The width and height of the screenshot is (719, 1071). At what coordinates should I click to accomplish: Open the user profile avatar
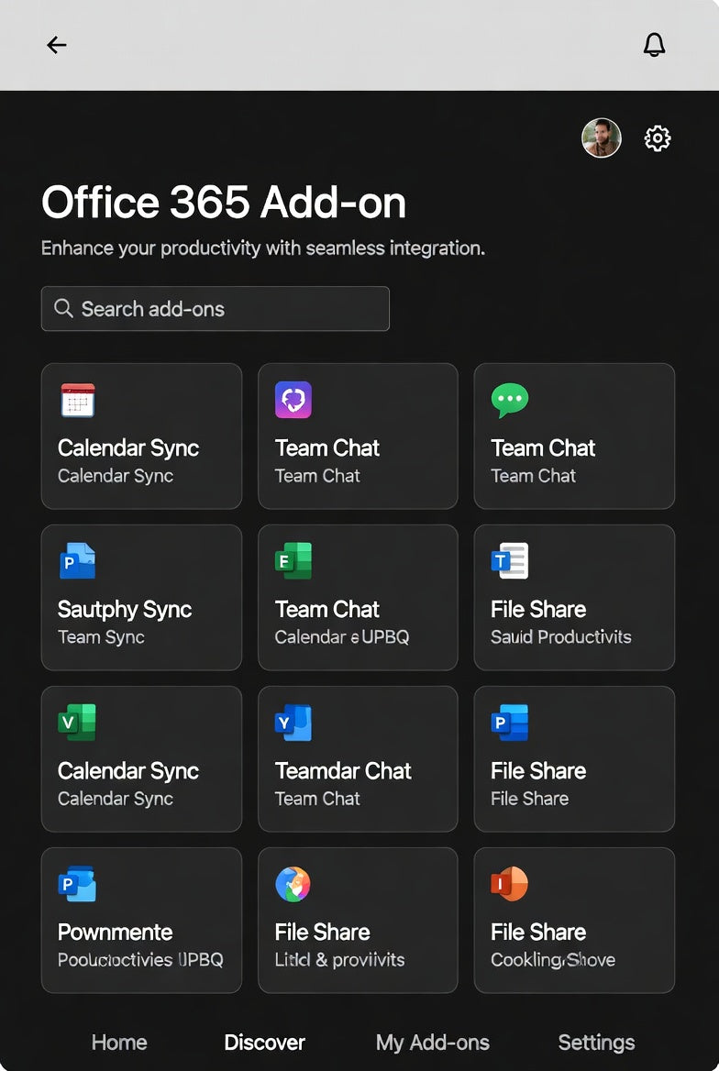602,138
